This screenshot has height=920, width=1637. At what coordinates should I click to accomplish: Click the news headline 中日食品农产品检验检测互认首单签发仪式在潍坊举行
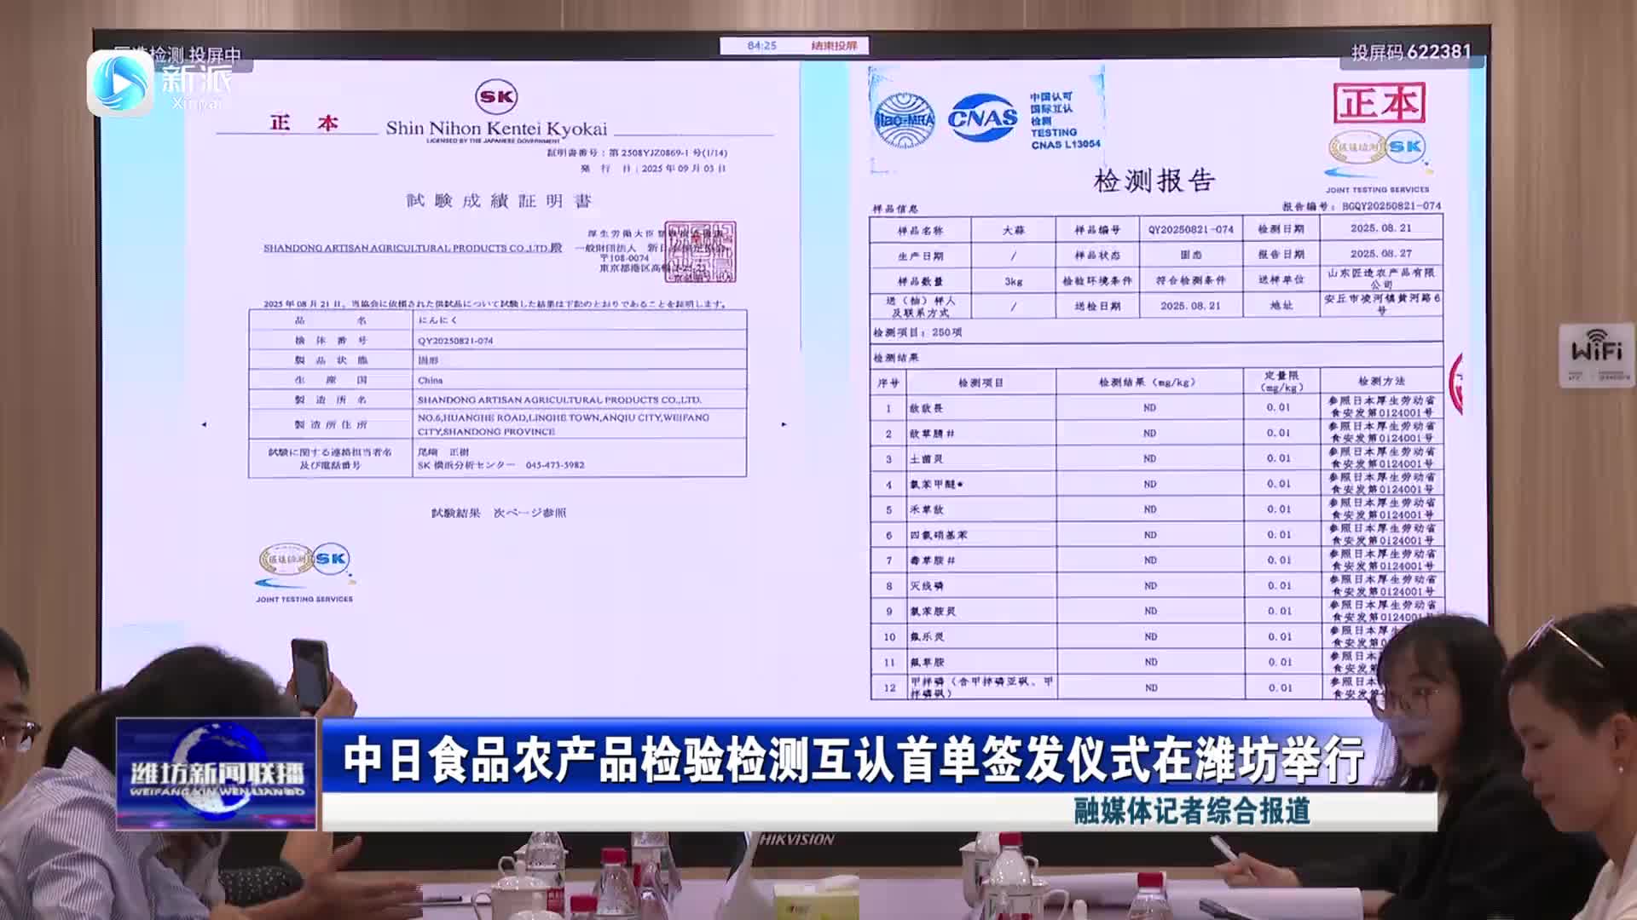coord(854,760)
